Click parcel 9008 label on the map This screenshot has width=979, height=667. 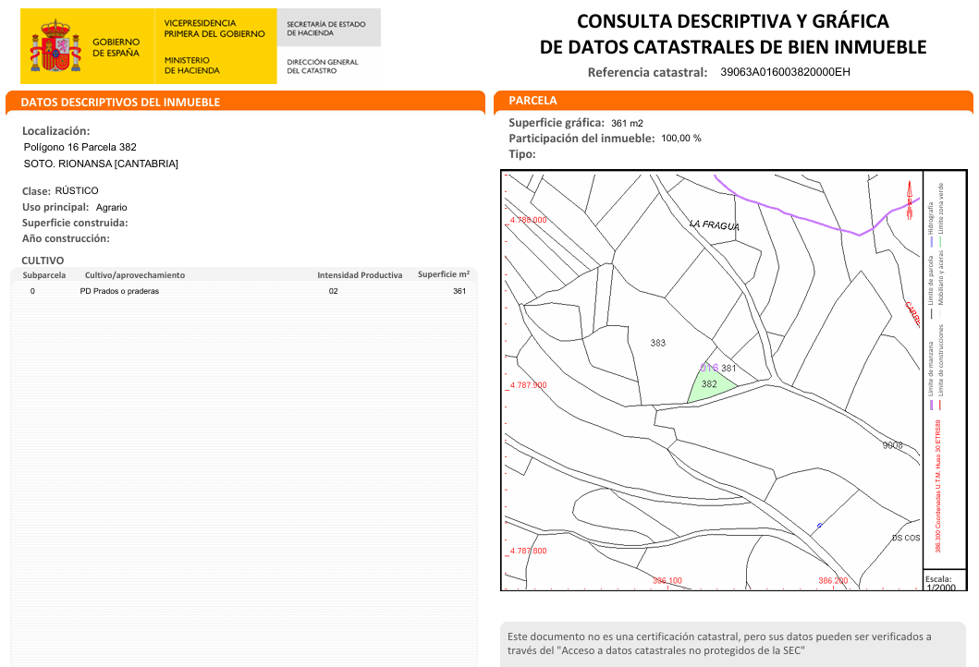pyautogui.click(x=892, y=445)
